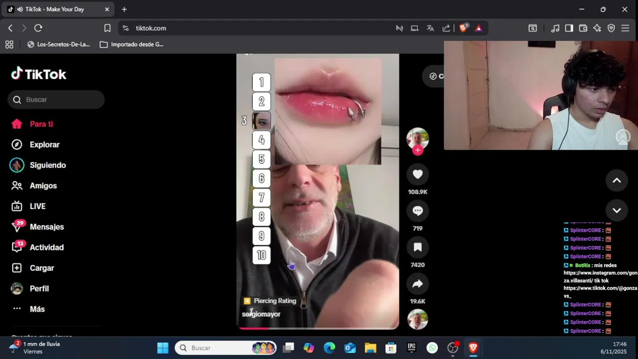Open the comments bubble icon
The width and height of the screenshot is (638, 359).
418,210
